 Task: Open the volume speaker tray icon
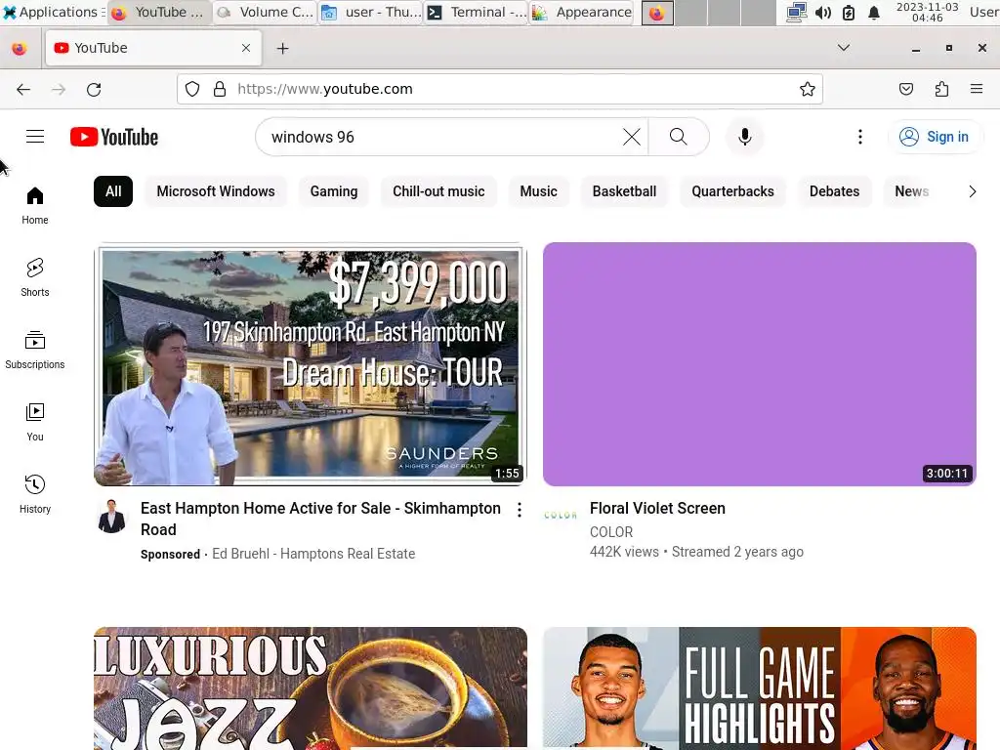822,12
